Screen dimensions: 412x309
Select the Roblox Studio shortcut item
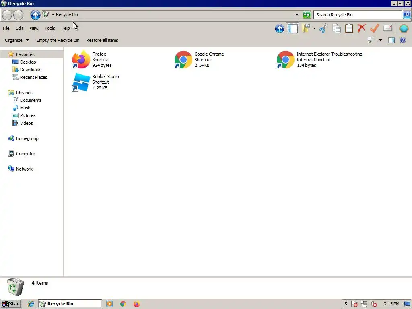(95, 82)
